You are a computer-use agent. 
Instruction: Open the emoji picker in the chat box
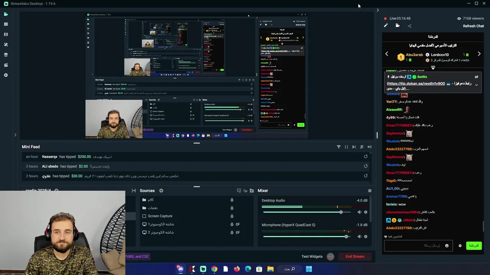(447, 246)
